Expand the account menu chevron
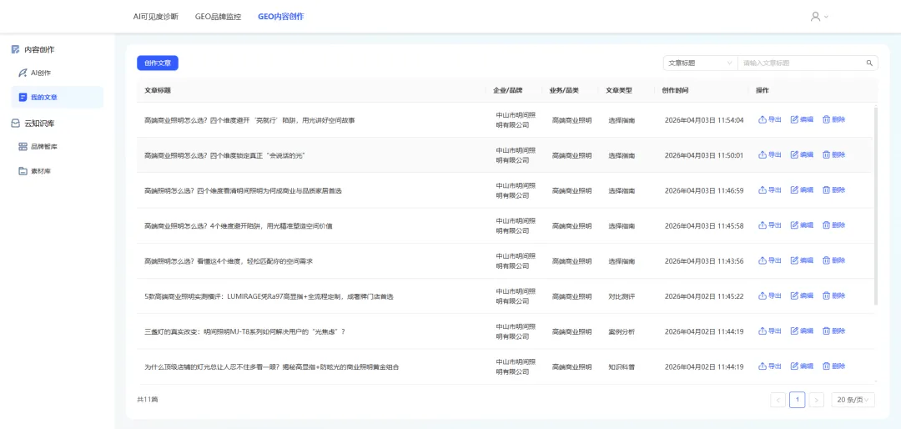901x429 pixels. [826, 18]
